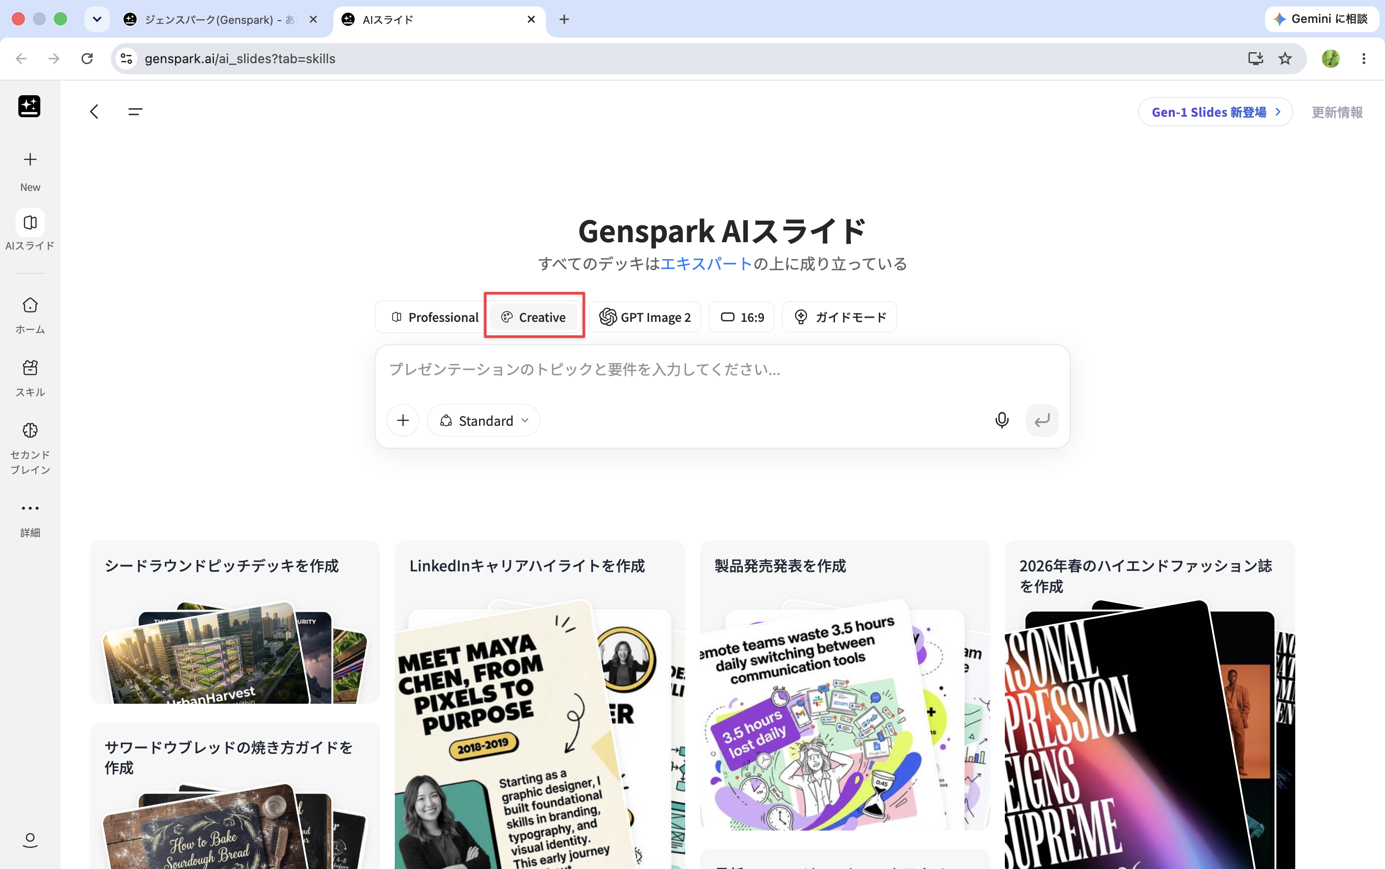
Task: Open the スキル skills icon in the sidebar
Action: 30,367
